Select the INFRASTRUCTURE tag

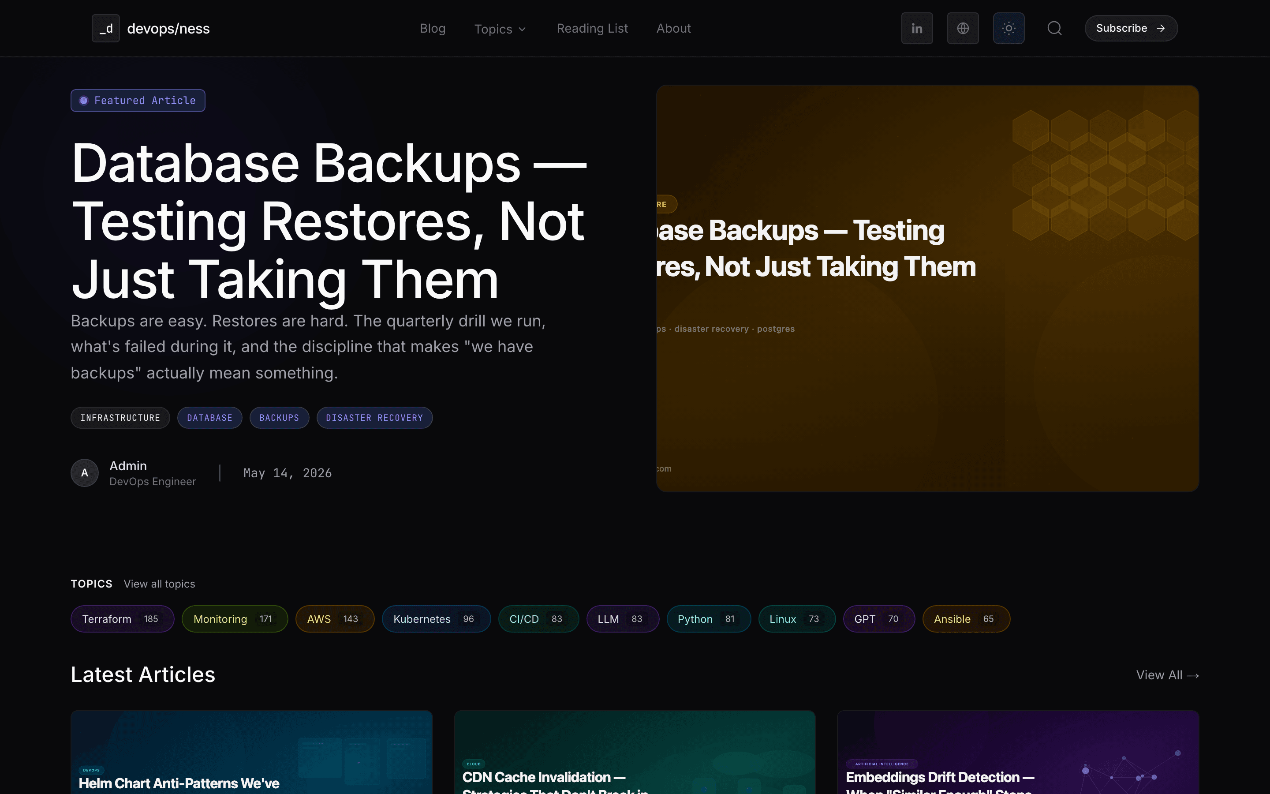click(120, 417)
